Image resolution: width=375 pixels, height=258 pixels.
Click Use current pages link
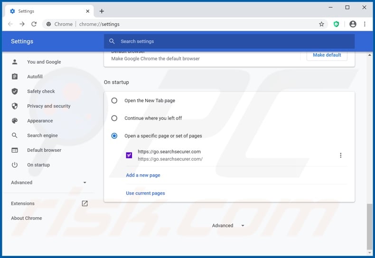(145, 193)
